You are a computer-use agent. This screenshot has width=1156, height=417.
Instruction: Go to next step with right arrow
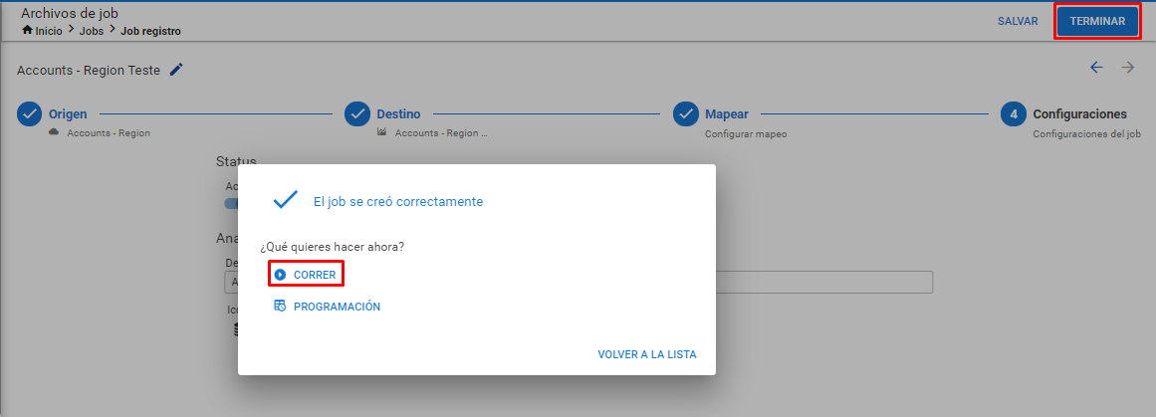tap(1128, 68)
